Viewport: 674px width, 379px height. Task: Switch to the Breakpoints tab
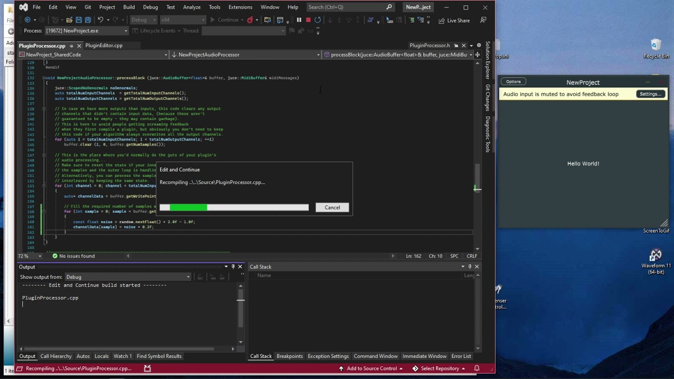point(290,356)
